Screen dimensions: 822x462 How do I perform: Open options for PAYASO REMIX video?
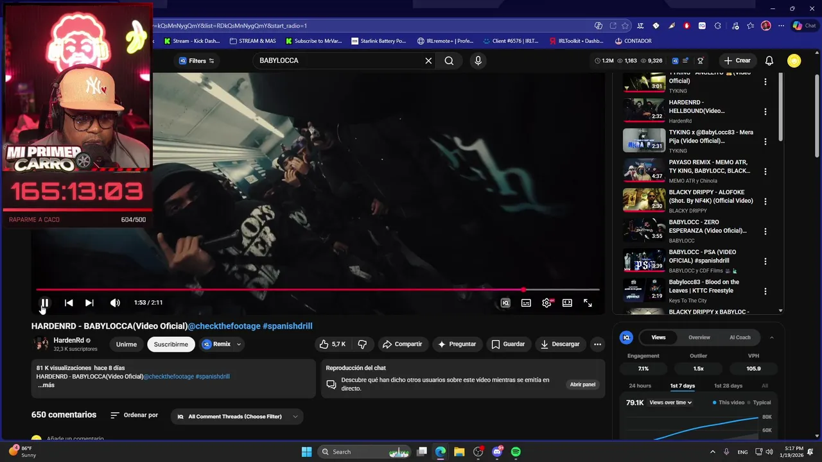(765, 171)
